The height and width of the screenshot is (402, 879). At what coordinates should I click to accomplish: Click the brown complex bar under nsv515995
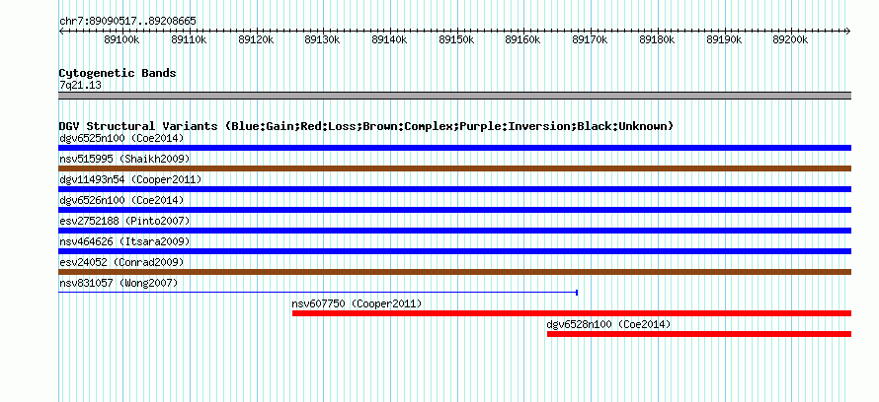click(x=454, y=168)
